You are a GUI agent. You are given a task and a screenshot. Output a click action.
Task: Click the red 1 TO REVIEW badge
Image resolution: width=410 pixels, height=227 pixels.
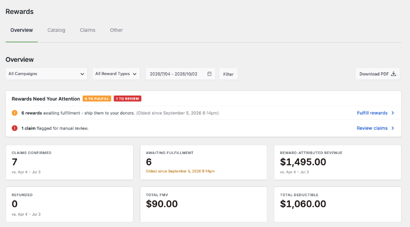point(127,99)
